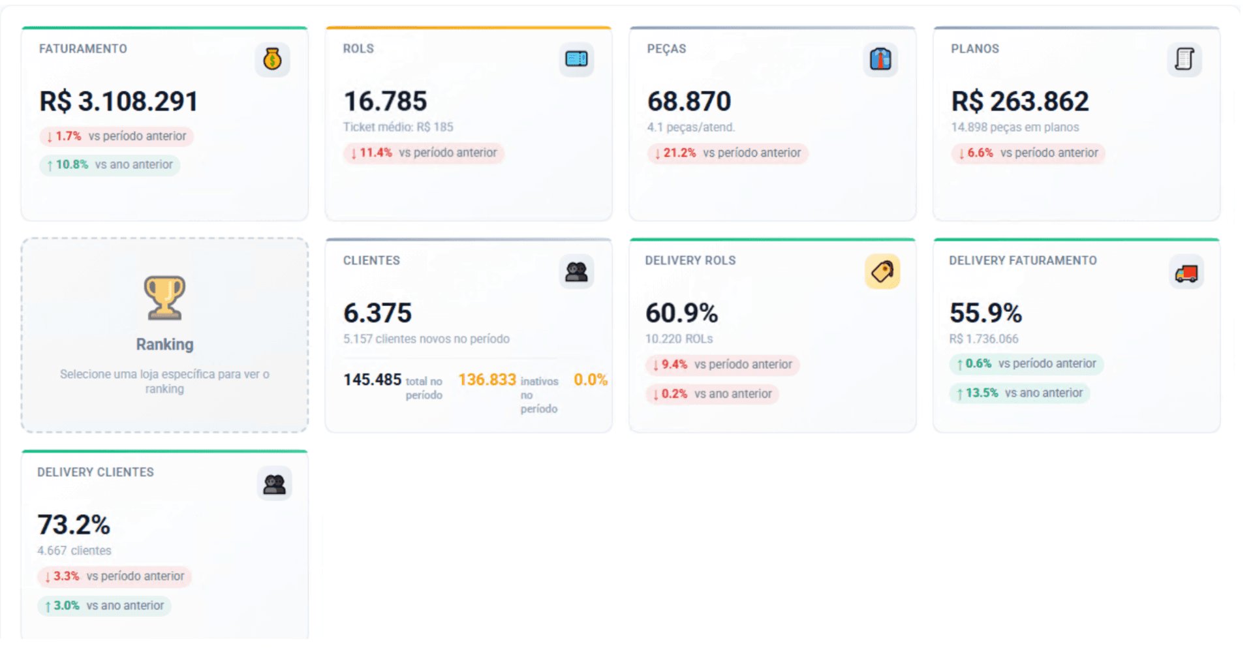Click the 1.7% vs período anterior badge
The width and height of the screenshot is (1253, 648).
(116, 136)
